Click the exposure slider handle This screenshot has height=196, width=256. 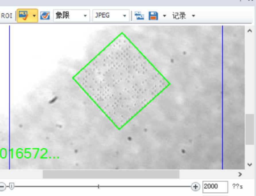point(11,186)
